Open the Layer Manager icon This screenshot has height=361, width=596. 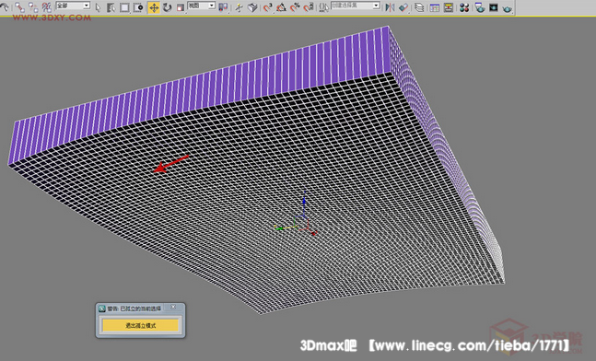419,7
